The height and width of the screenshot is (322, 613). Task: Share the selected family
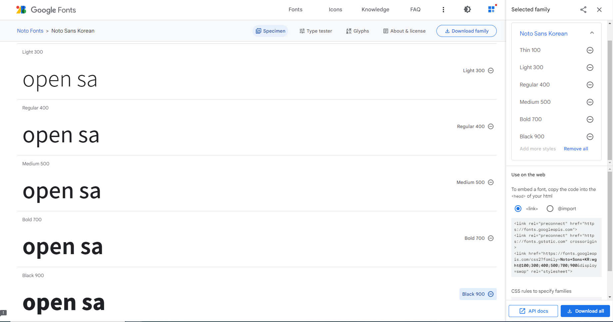click(x=583, y=10)
